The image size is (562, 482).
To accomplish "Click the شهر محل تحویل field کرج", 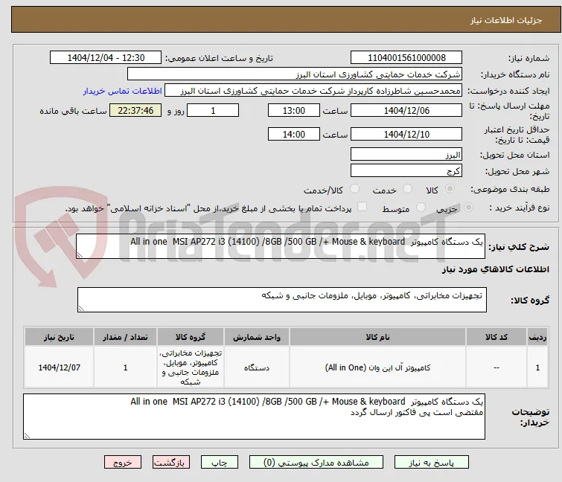I will (406, 171).
